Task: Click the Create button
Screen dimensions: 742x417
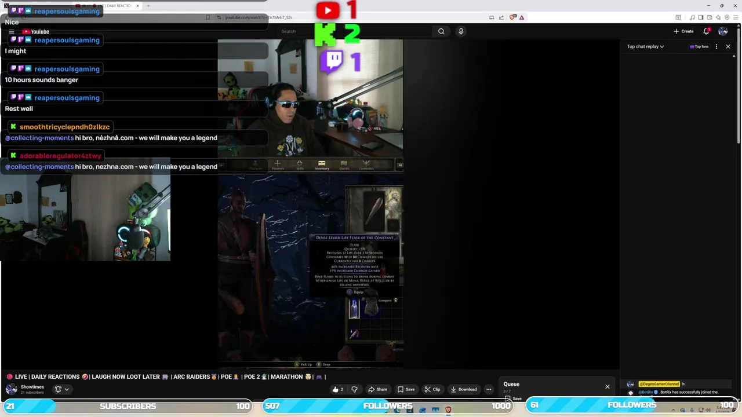Action: (x=683, y=31)
